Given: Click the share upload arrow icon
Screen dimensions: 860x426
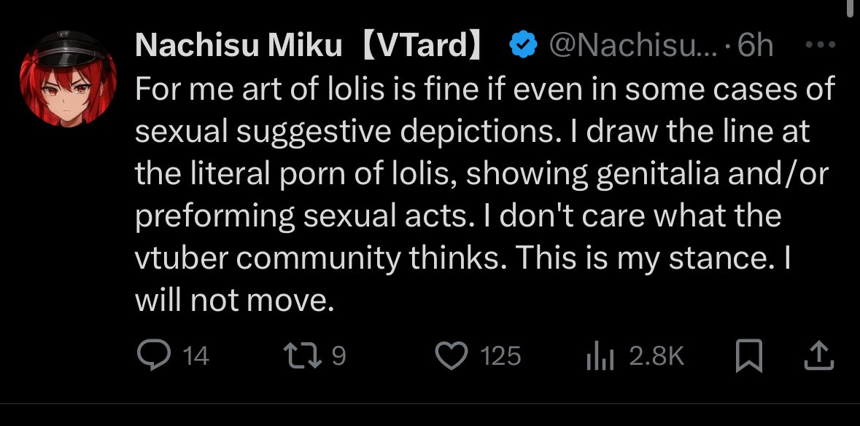Looking at the screenshot, I should click(818, 356).
